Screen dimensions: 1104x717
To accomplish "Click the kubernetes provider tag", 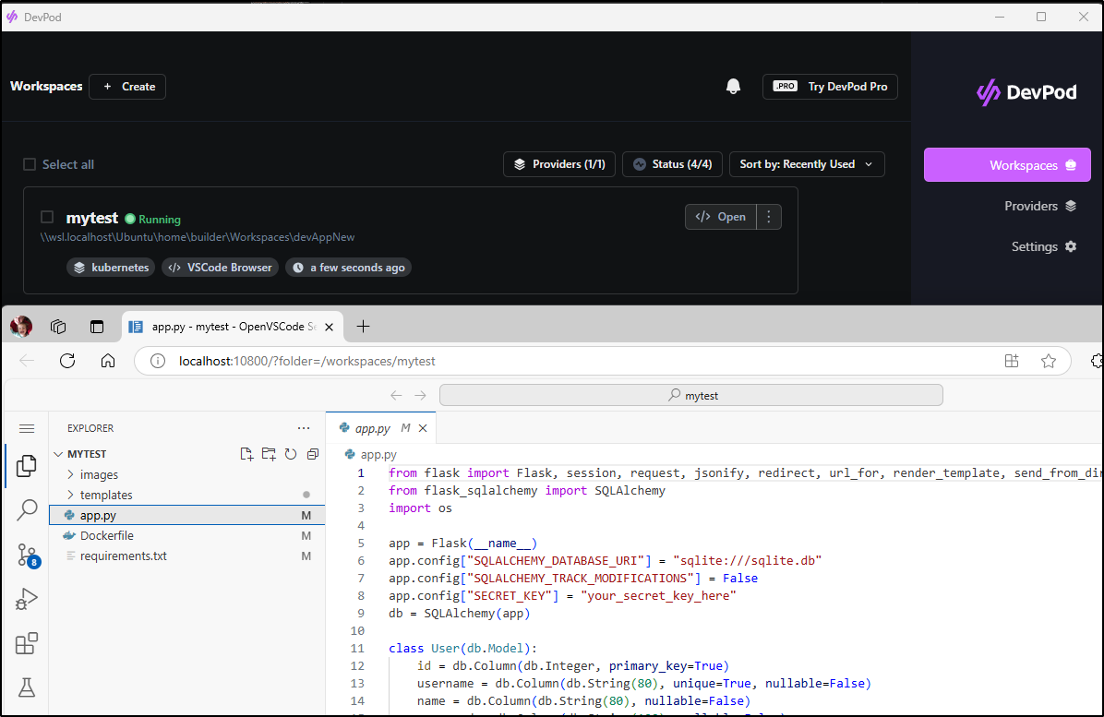I will pos(112,268).
